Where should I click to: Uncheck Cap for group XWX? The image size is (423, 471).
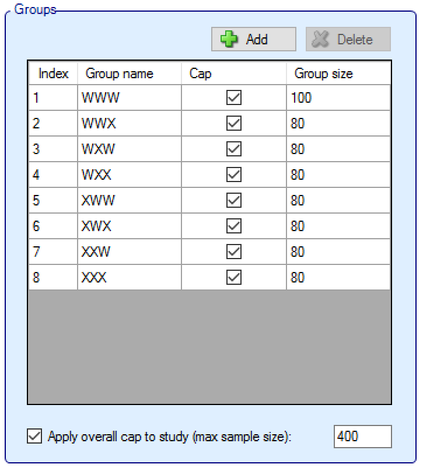tap(233, 226)
